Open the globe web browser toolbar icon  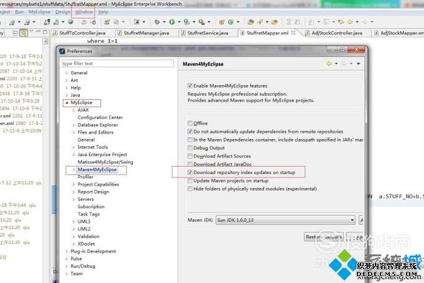pos(71,22)
